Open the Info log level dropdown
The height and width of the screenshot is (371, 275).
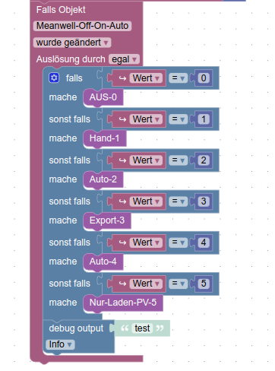[x=60, y=344]
